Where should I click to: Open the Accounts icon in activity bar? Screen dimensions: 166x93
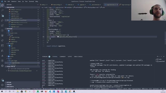click(x=2, y=80)
